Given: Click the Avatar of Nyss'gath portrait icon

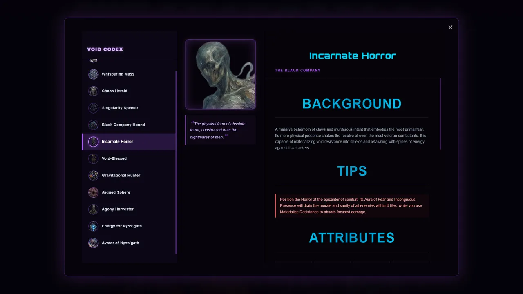Looking at the screenshot, I should (94, 243).
